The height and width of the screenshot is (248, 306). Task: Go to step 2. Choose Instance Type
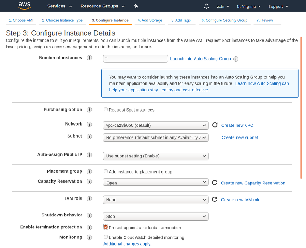click(x=63, y=20)
